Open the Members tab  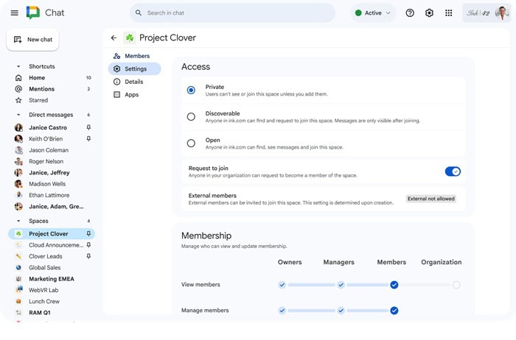(x=134, y=56)
